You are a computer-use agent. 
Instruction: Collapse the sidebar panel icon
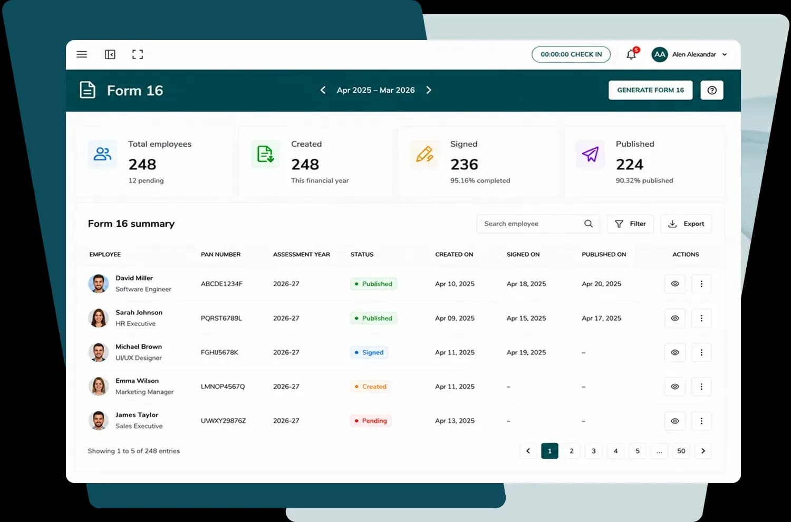(110, 54)
